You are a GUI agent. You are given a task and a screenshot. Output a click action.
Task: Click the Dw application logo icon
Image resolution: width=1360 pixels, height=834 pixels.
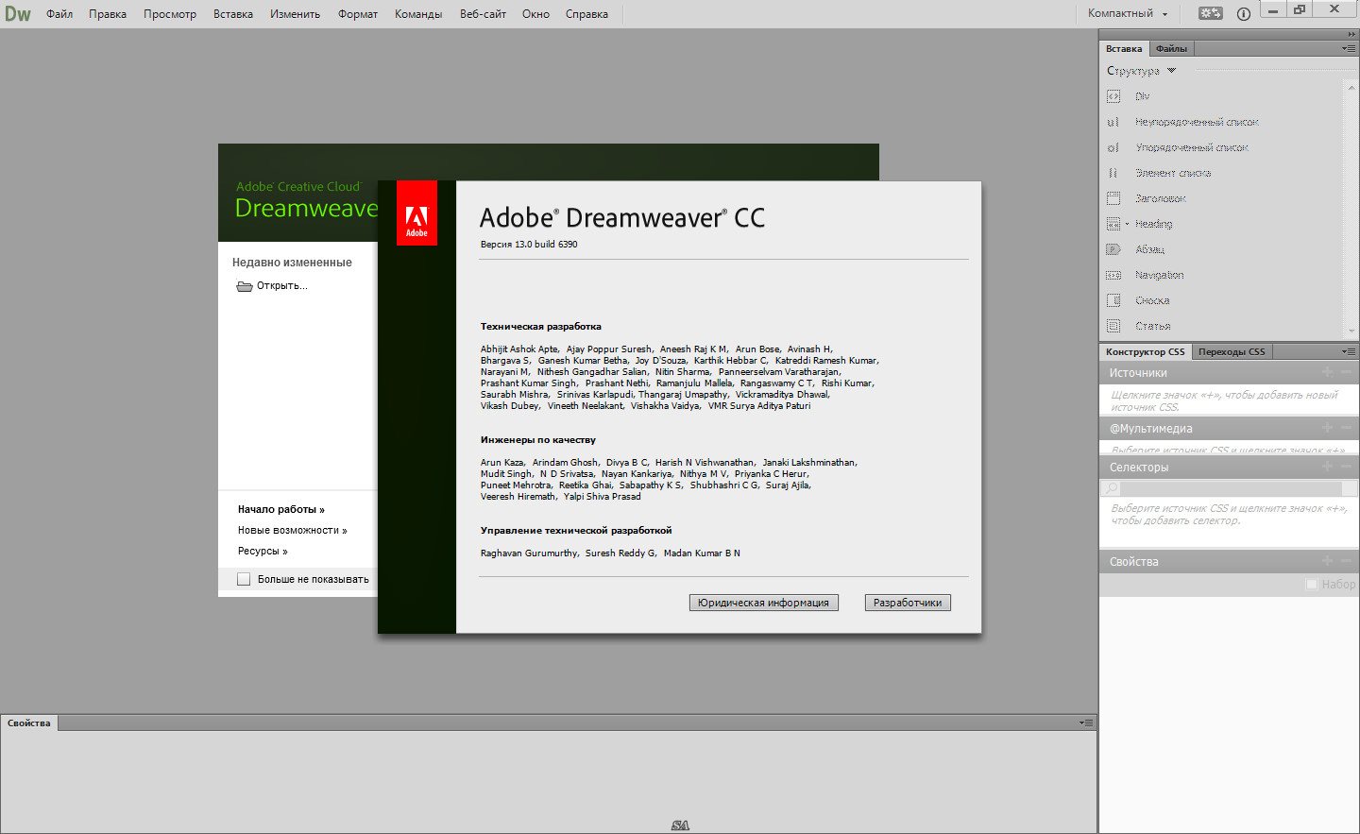coord(18,13)
